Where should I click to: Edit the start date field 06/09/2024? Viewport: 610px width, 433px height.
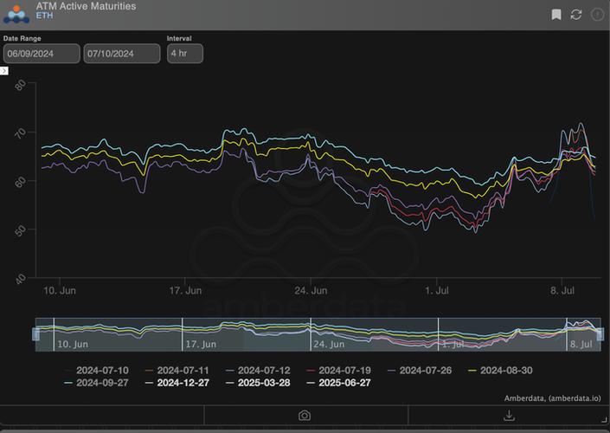click(x=42, y=54)
